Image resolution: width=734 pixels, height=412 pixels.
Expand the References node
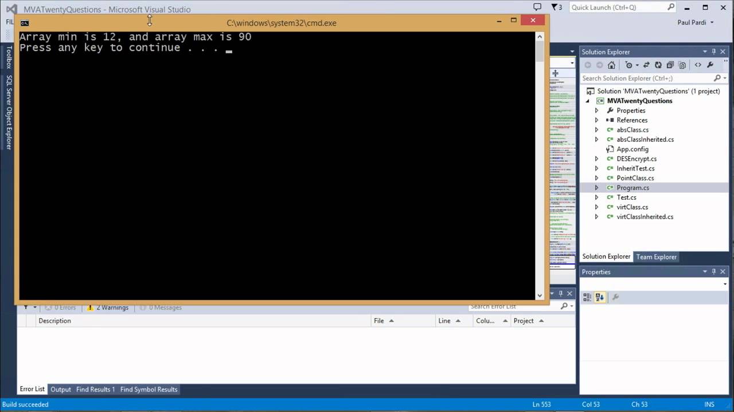596,120
